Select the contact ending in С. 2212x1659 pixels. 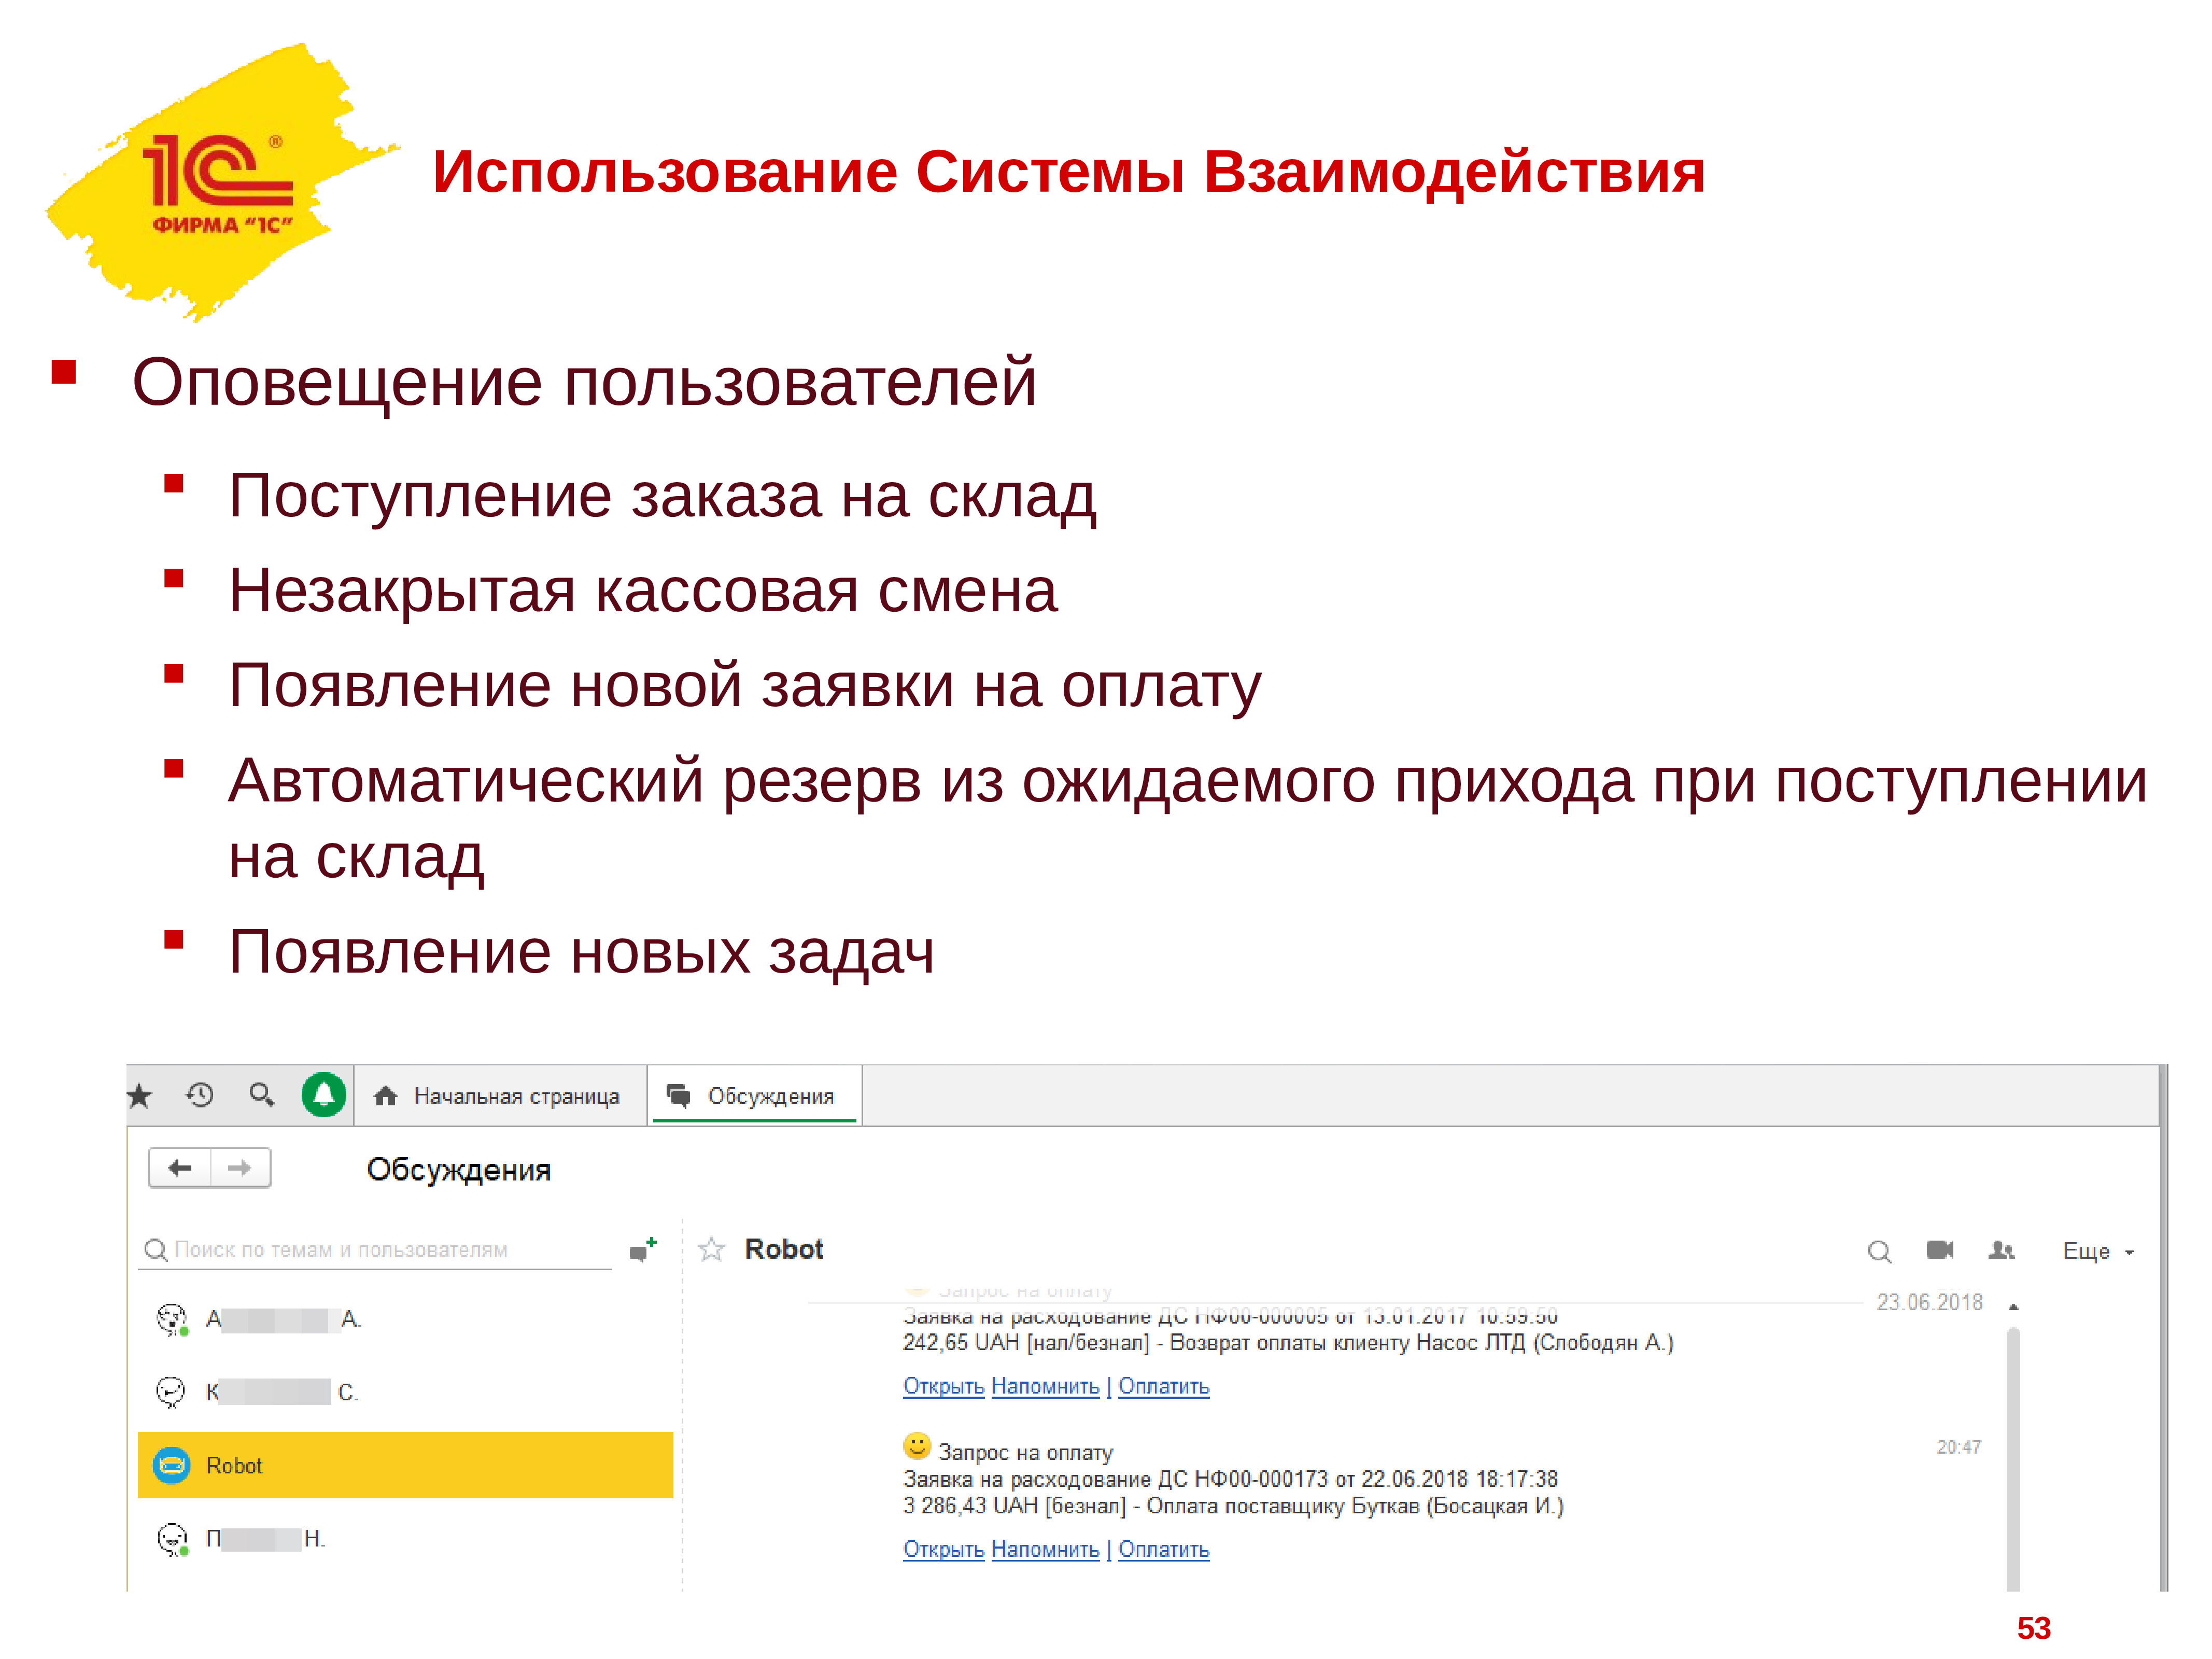405,1392
